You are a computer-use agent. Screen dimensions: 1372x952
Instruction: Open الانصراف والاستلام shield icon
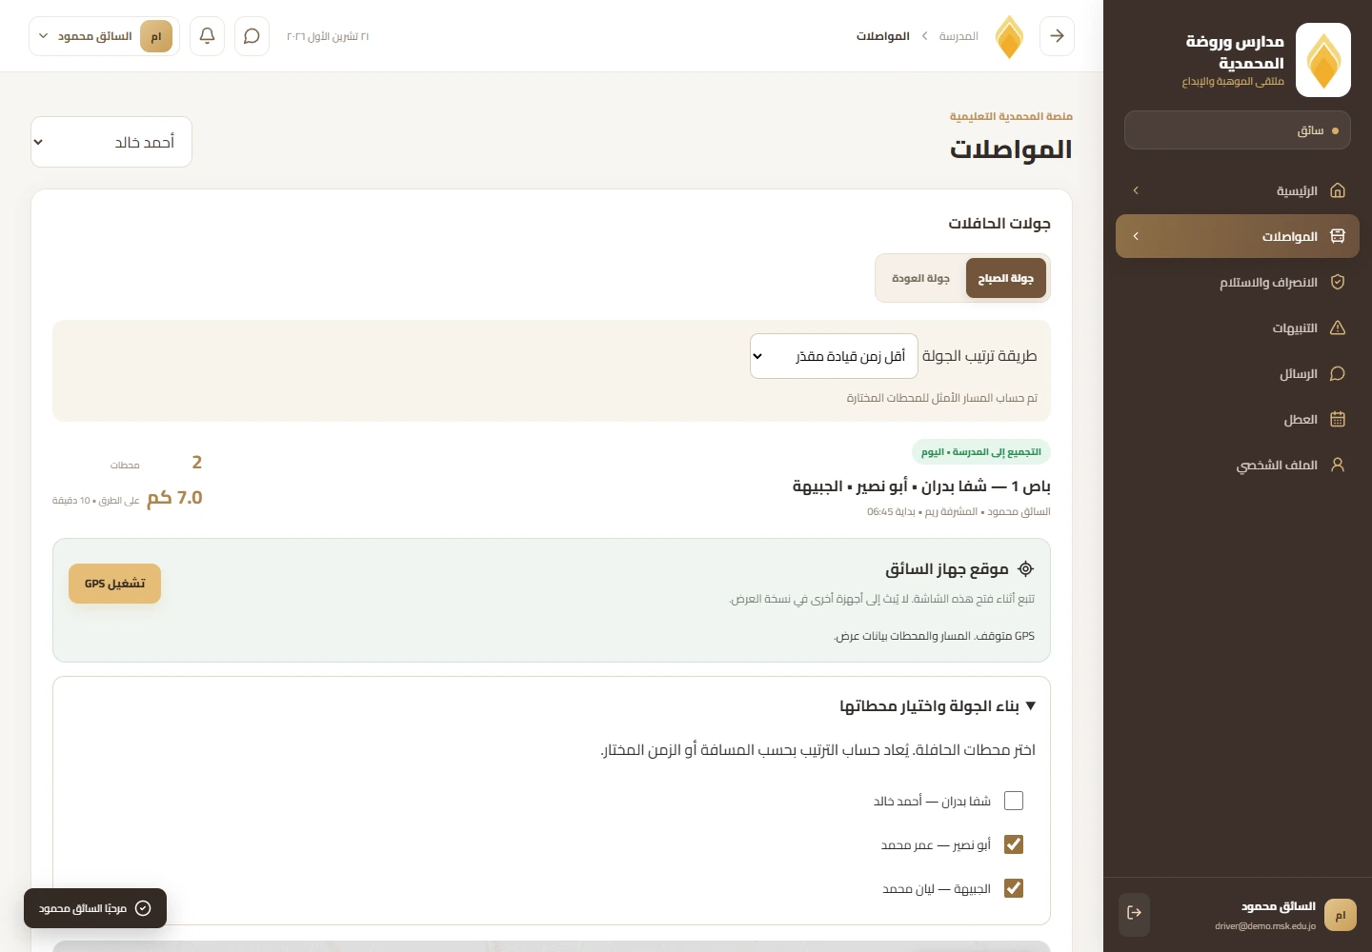pos(1337,282)
